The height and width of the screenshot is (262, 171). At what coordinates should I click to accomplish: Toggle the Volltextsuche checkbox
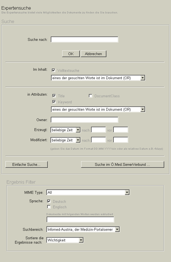(53, 70)
